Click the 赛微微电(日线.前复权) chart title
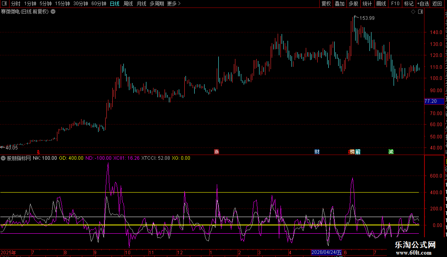Viewport: 447px width, 257px height. (x=25, y=12)
